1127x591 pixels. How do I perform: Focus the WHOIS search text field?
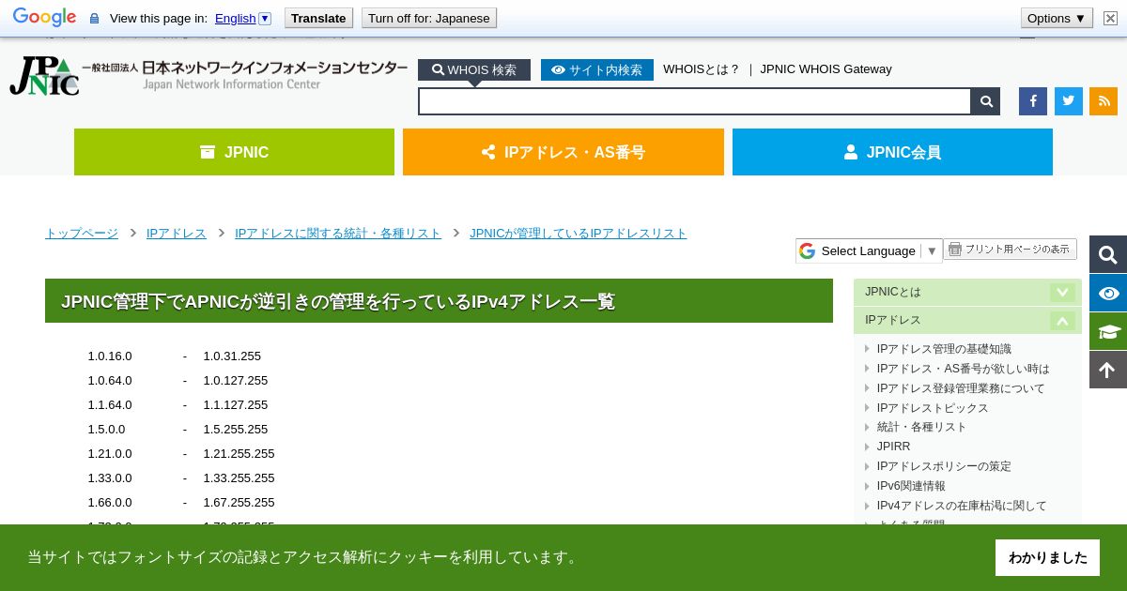click(x=695, y=101)
